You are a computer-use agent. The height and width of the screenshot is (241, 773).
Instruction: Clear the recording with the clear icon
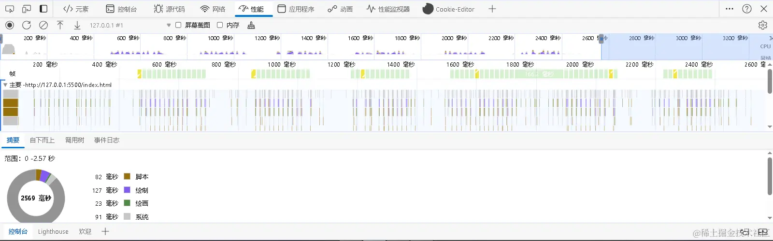click(x=43, y=25)
